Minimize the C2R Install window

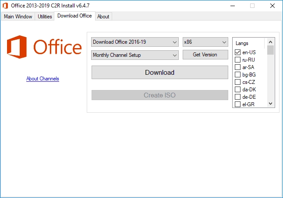(233, 6)
